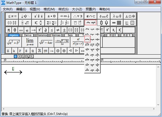Select the center-justified tab stop button
Viewport: 162px width, 117px height.
pyautogui.click(x=19, y=57)
